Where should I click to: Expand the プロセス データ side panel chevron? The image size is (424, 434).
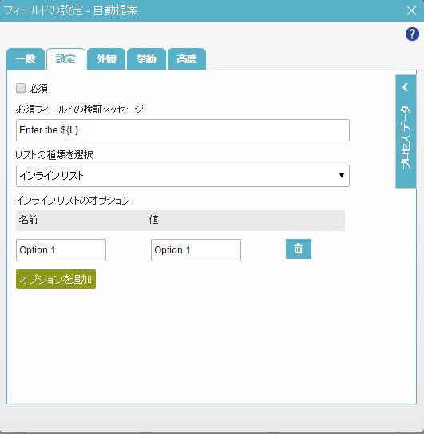pyautogui.click(x=406, y=87)
